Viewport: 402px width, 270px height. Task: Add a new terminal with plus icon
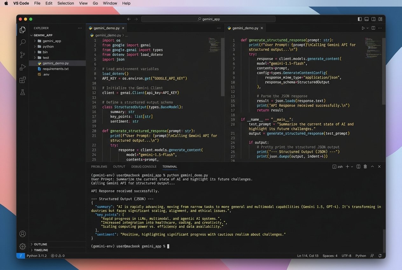click(347, 167)
